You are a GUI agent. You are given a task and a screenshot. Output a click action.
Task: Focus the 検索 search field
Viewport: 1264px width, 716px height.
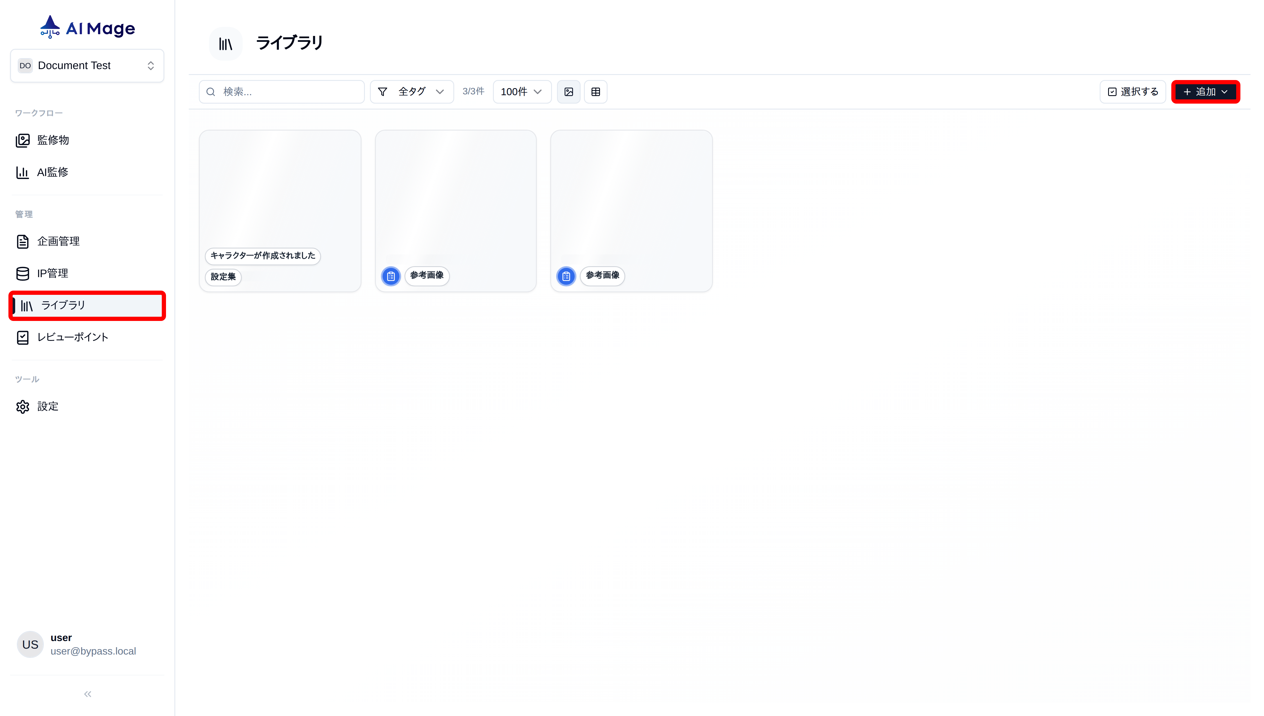pyautogui.click(x=290, y=92)
